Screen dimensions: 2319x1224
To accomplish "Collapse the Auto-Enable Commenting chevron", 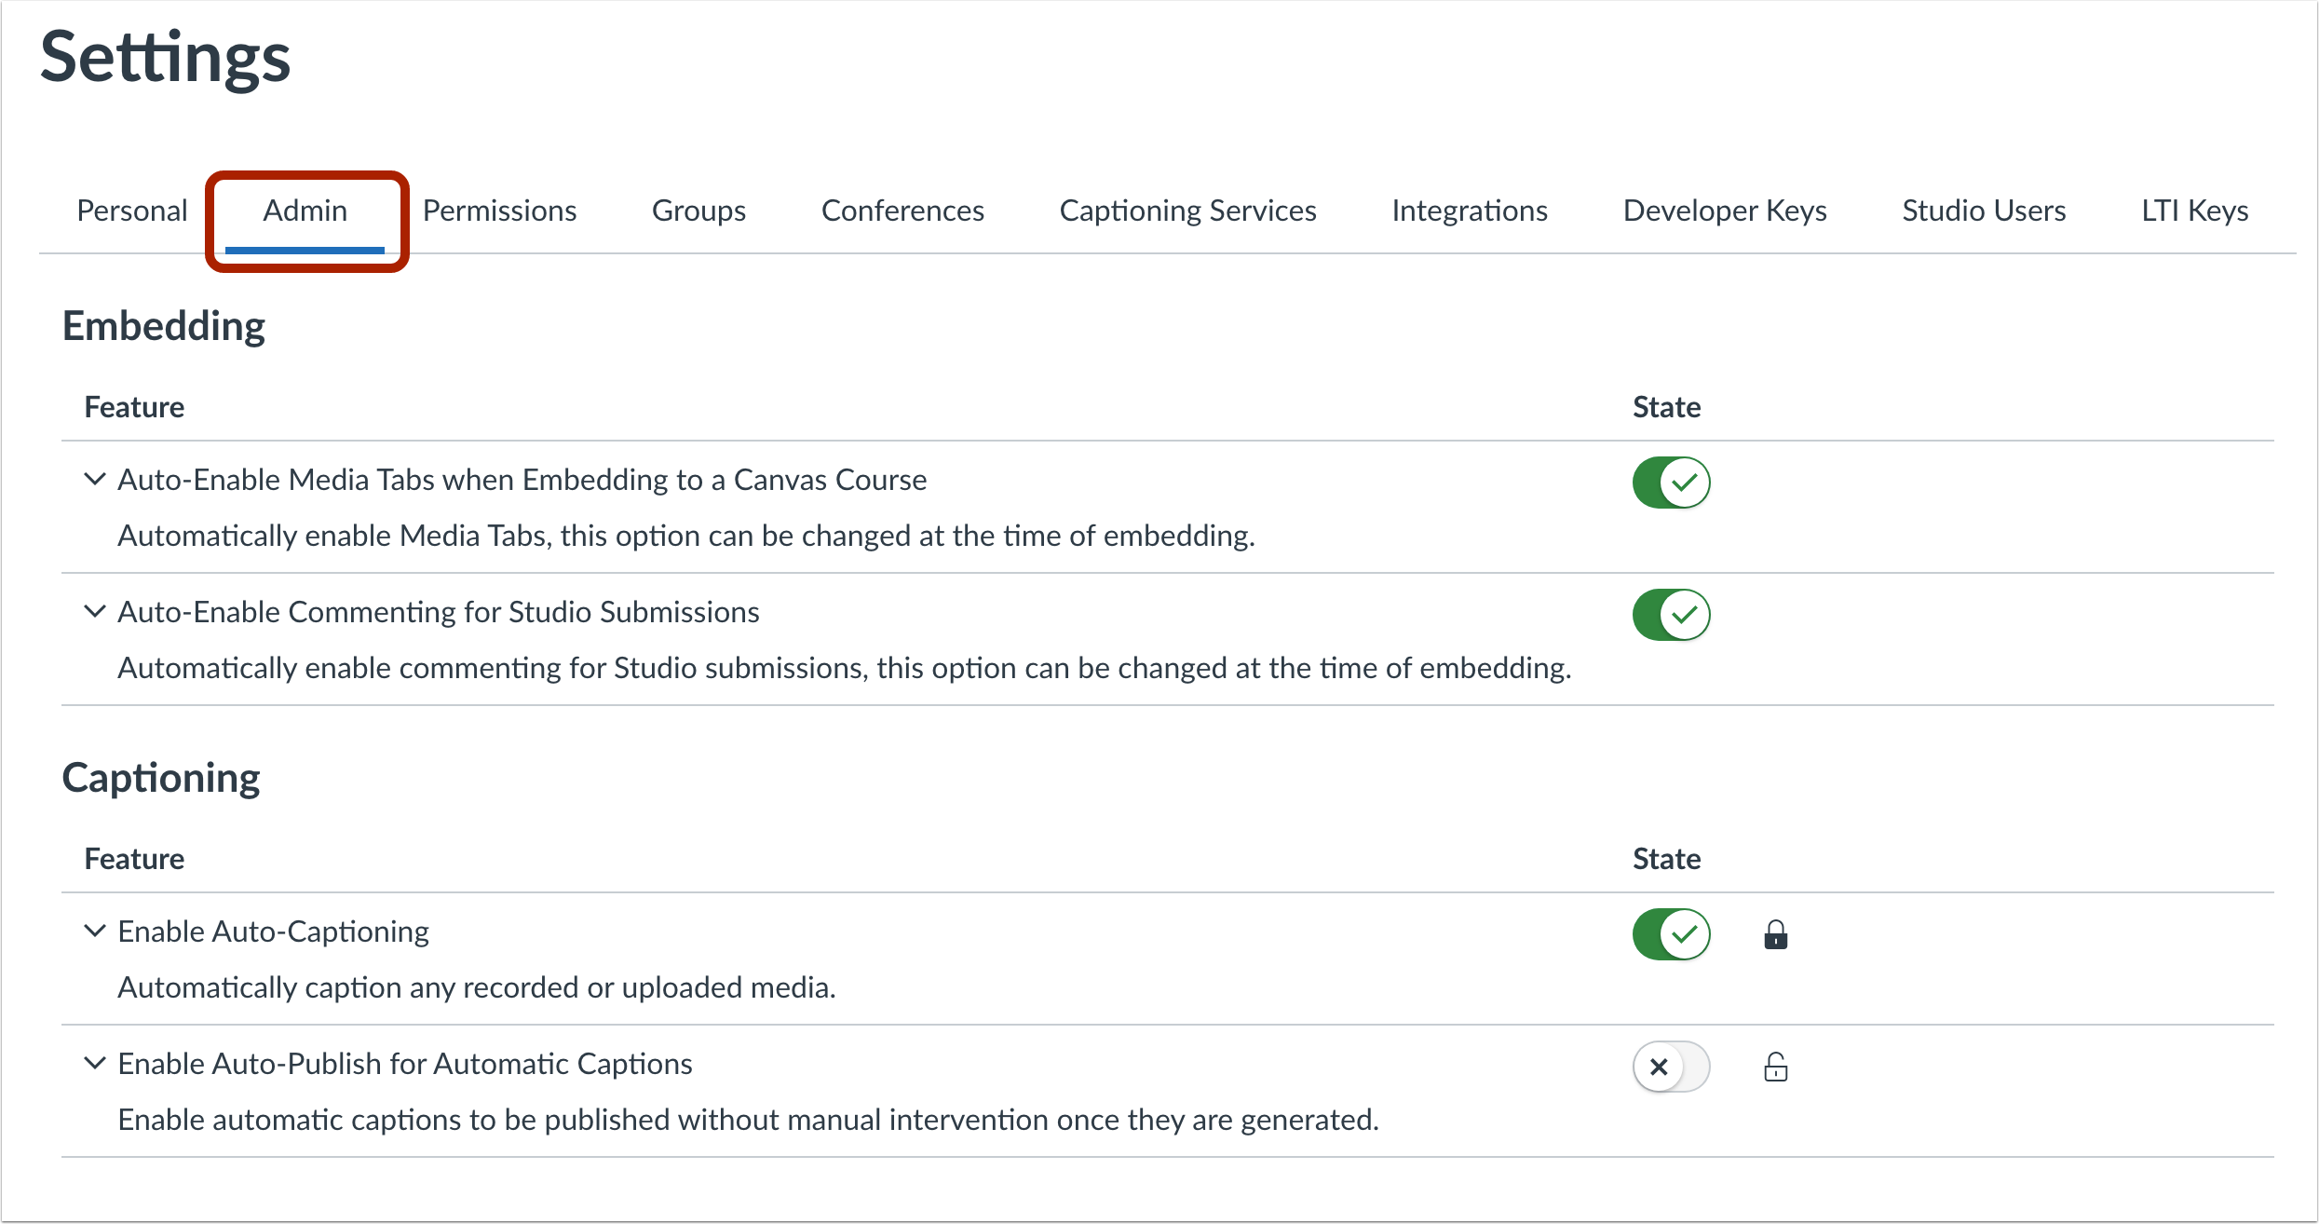I will [x=94, y=612].
